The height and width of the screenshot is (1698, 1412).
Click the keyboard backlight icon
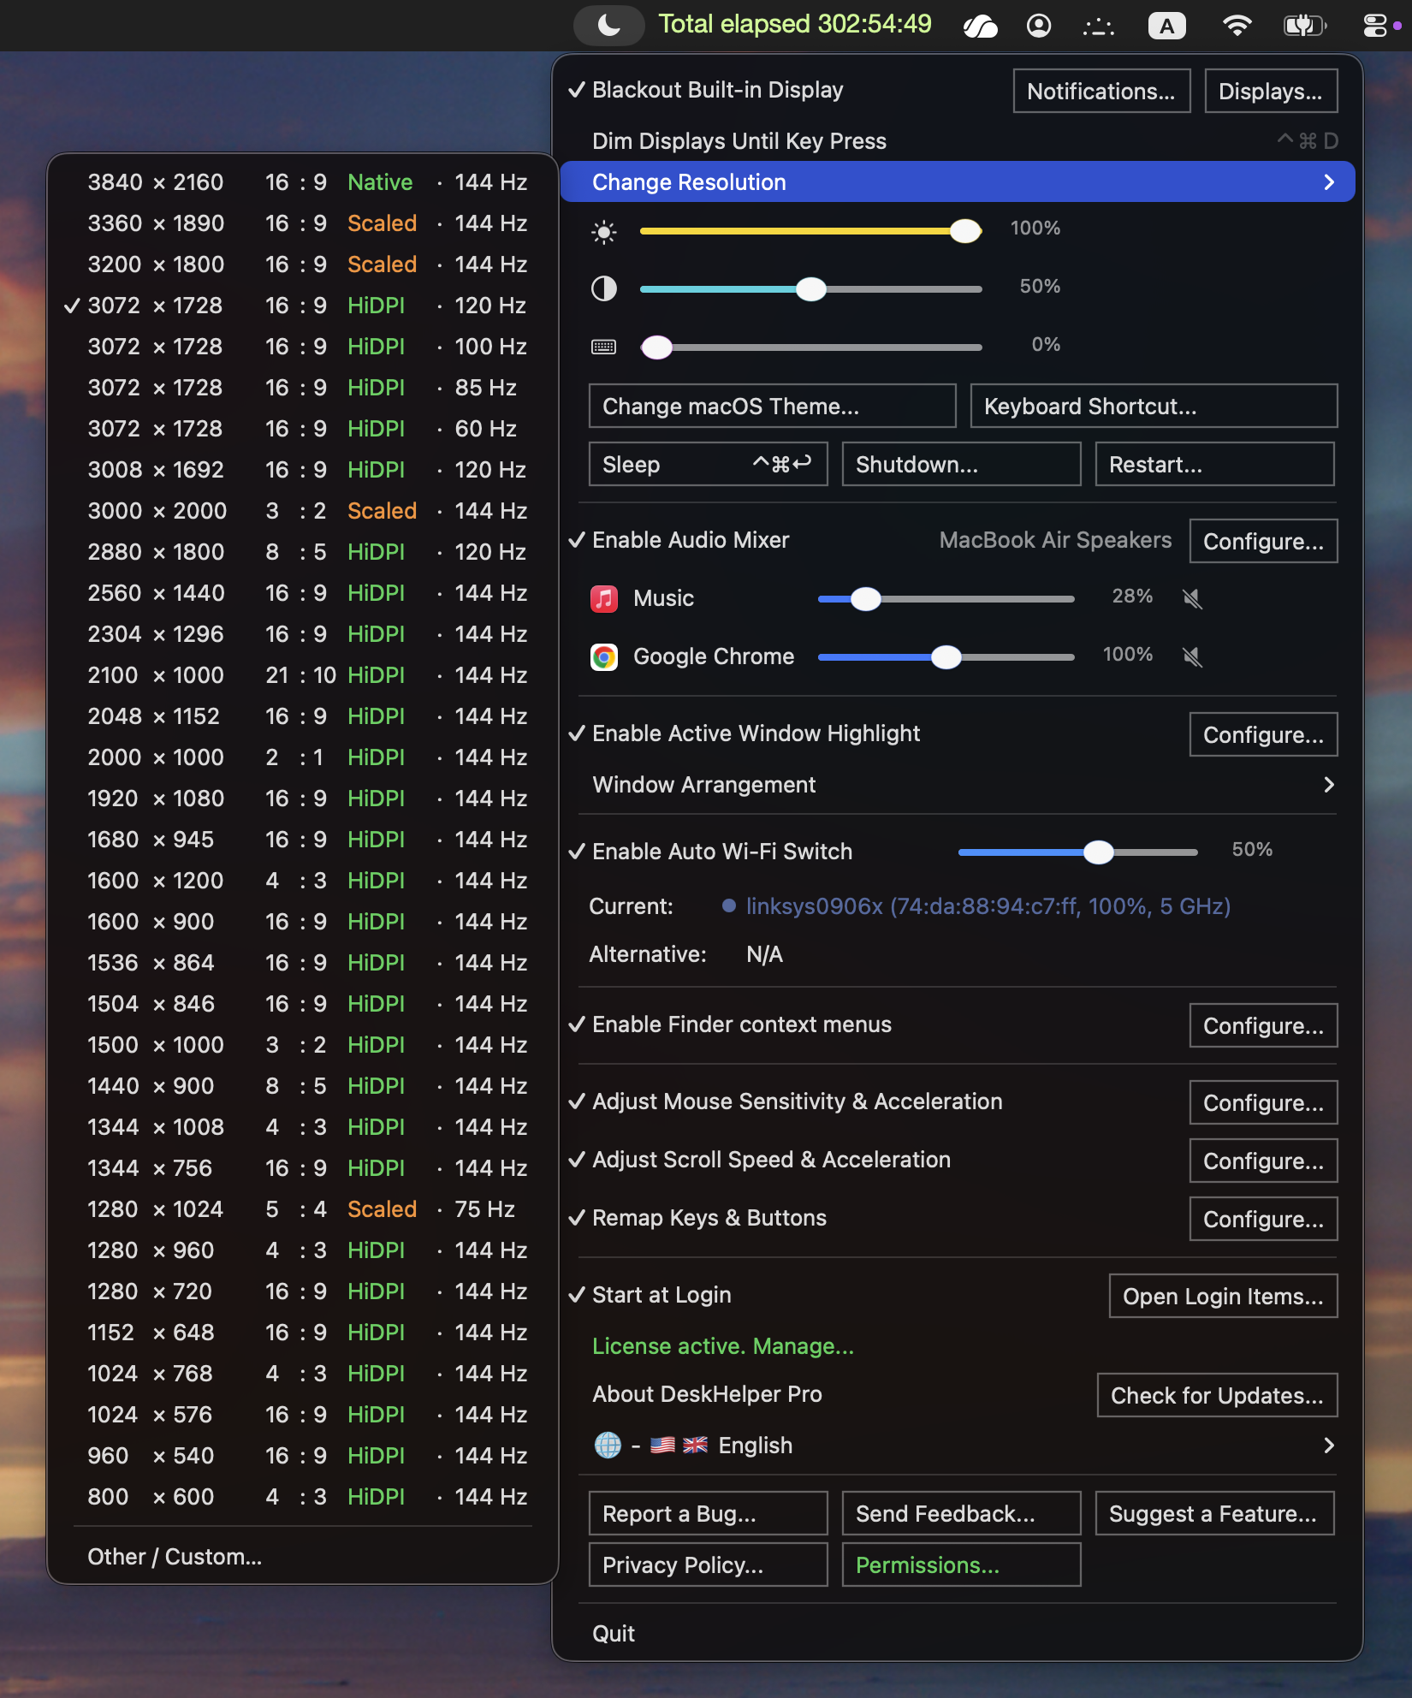coord(604,347)
